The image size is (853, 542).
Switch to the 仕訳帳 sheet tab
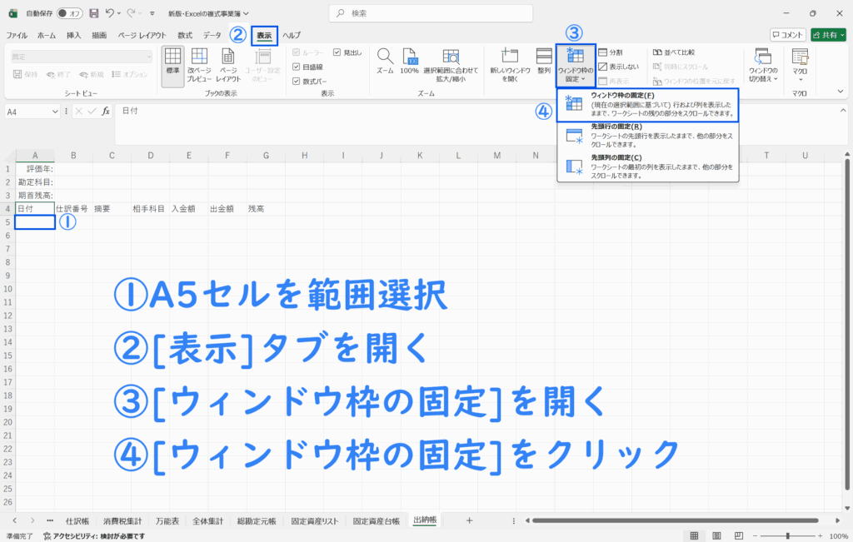(77, 520)
